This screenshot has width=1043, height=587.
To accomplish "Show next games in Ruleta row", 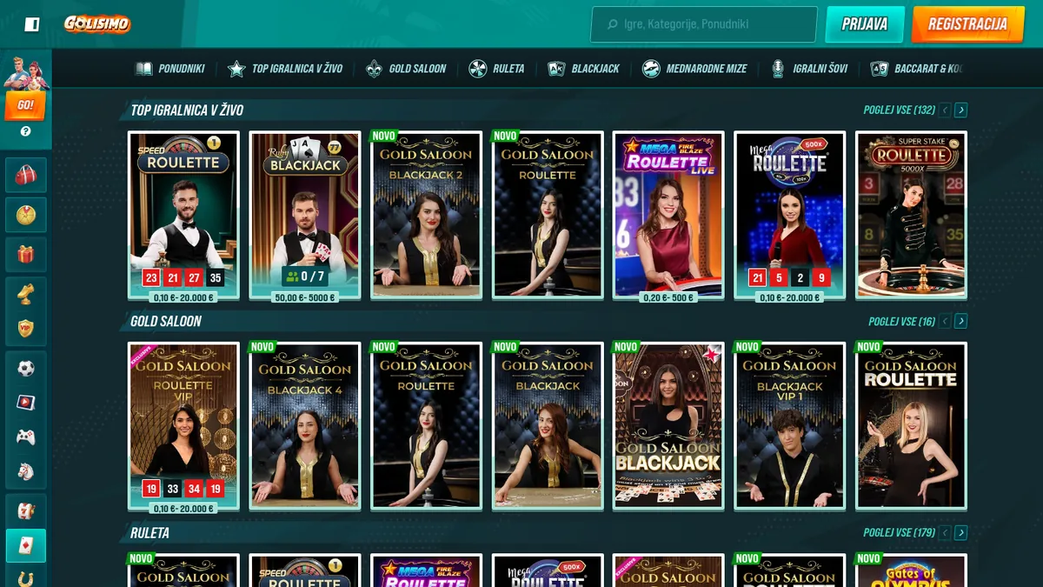I will 960,533.
